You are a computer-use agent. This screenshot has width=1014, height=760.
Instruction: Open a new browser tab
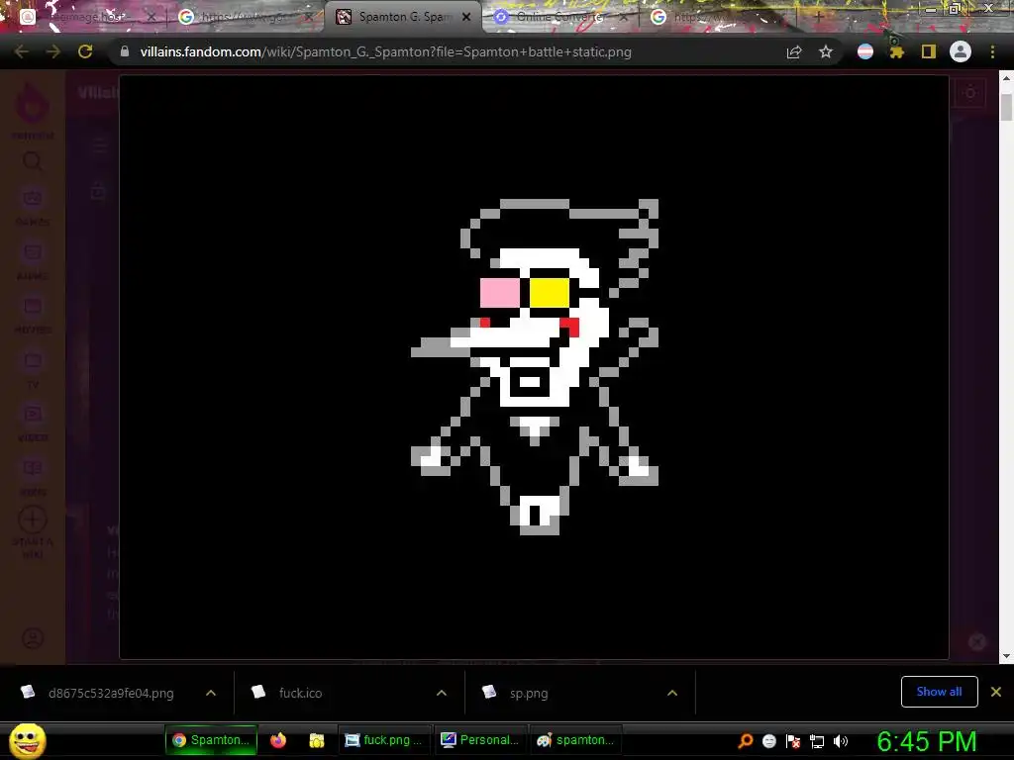tap(819, 17)
